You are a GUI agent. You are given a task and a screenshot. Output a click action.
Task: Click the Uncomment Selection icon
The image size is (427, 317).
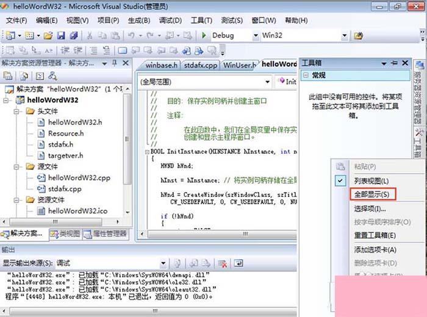107,51
